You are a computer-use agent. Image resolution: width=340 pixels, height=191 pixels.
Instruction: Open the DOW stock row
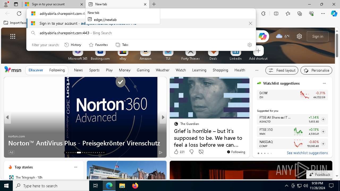292,95
